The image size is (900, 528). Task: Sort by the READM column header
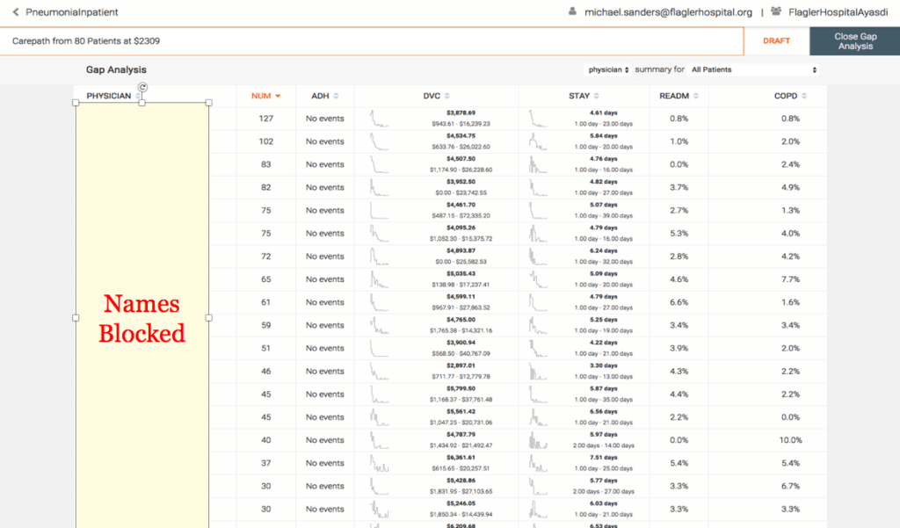point(674,96)
